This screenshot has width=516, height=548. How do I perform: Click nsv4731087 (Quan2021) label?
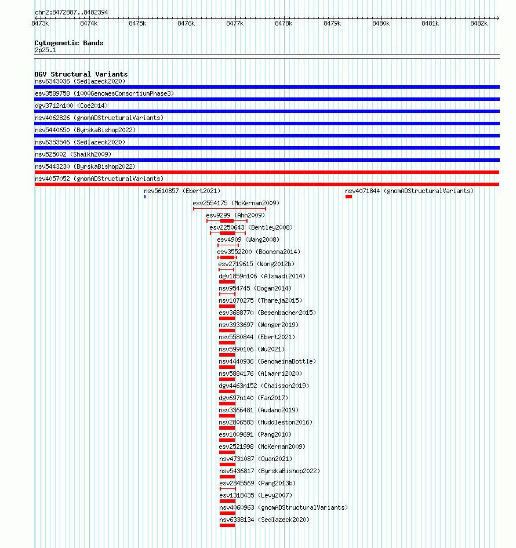coord(256,459)
